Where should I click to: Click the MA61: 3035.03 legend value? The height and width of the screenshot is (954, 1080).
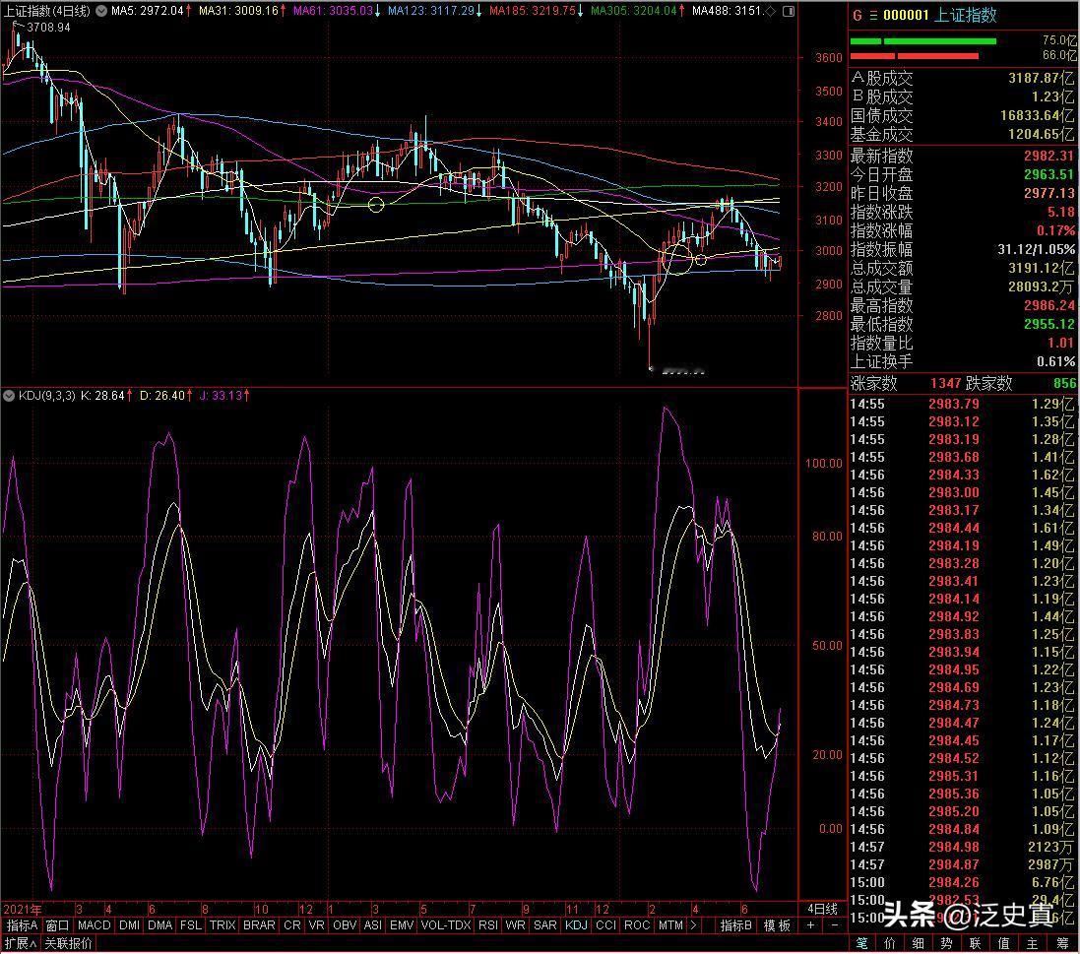336,11
